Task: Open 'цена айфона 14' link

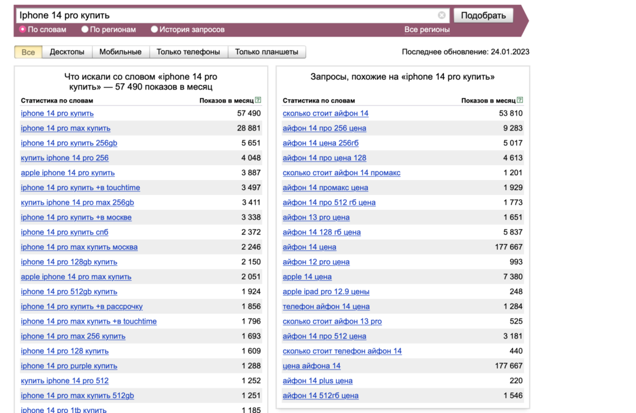Action: pos(312,366)
